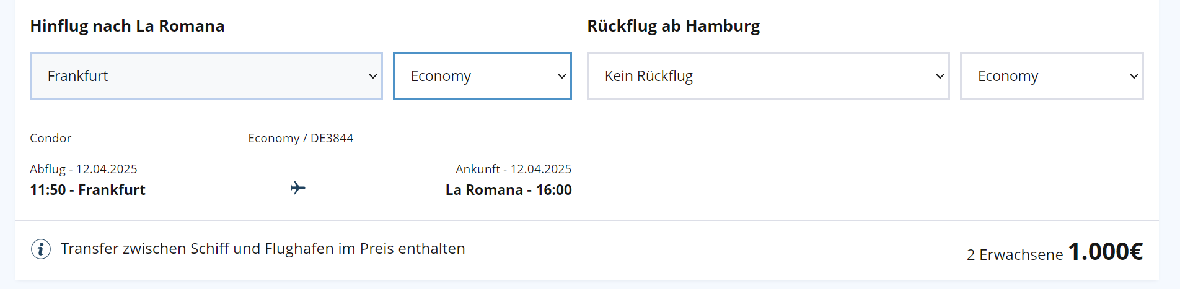This screenshot has width=1180, height=289.
Task: Click the chevron of the return Economy dropdown
Action: pyautogui.click(x=1134, y=76)
